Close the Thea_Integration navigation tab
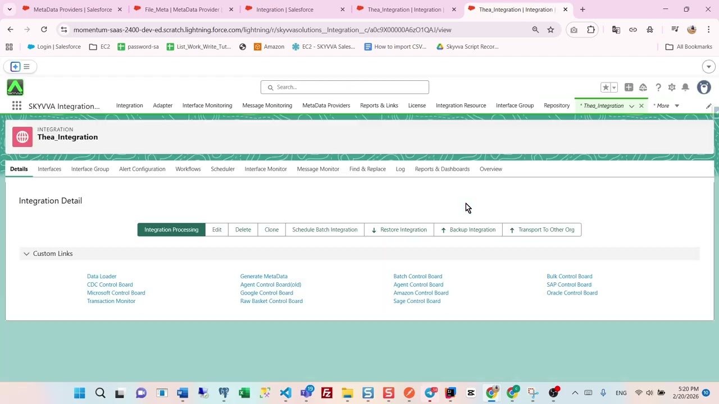The width and height of the screenshot is (719, 404). tap(641, 106)
